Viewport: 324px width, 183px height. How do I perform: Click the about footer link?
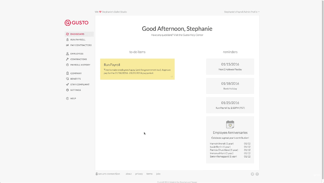point(128,174)
